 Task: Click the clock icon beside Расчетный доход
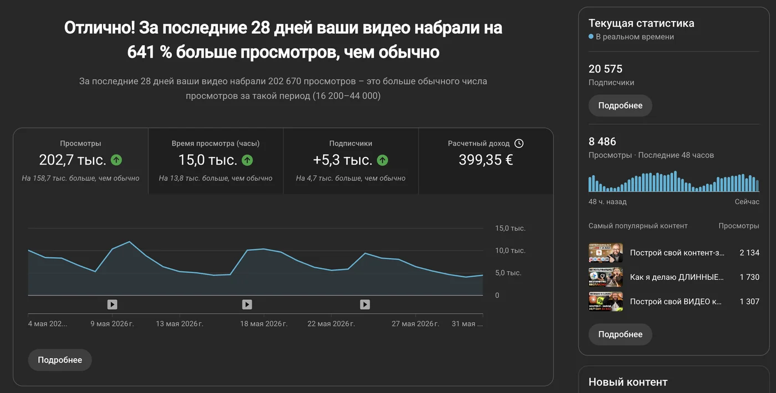pyautogui.click(x=519, y=143)
